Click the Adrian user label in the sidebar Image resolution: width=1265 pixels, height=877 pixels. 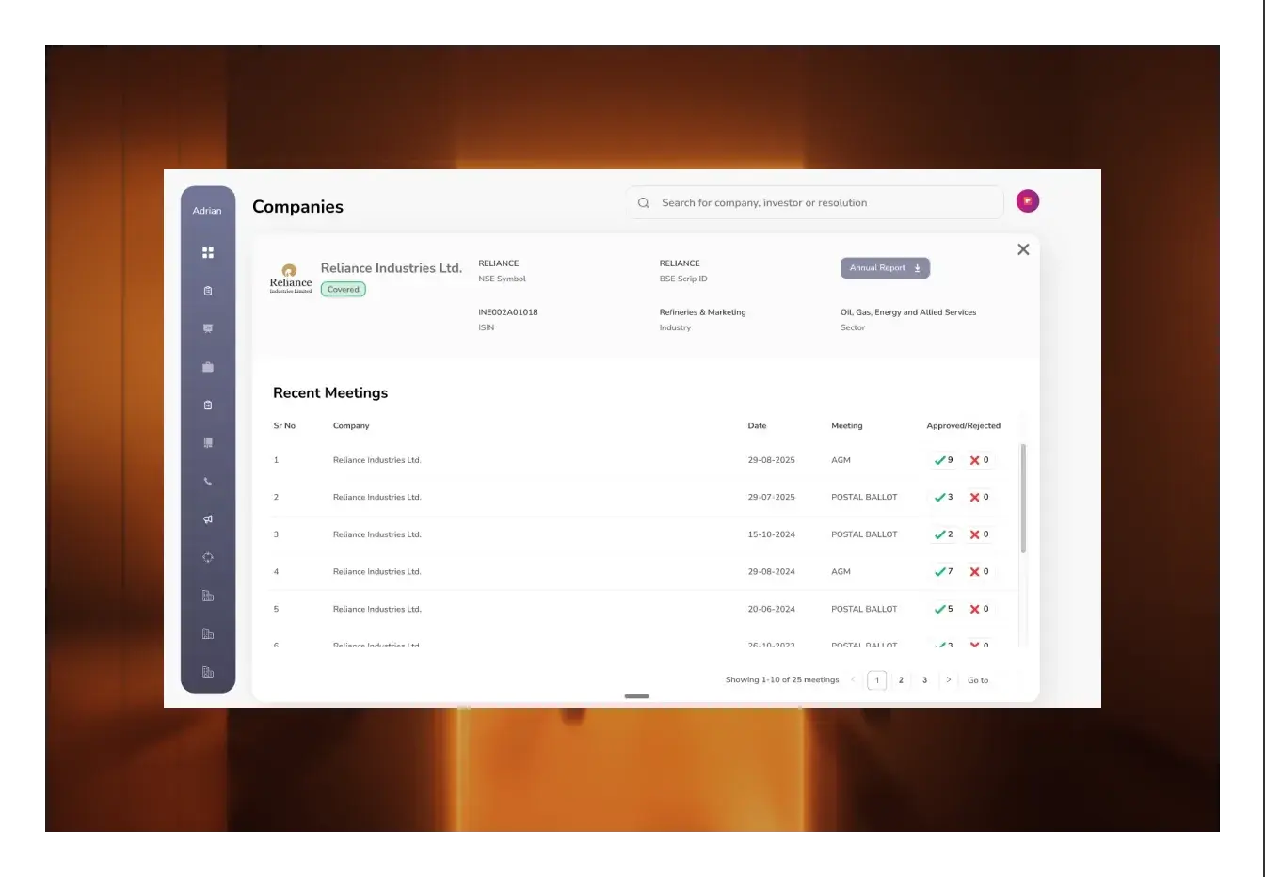click(207, 211)
